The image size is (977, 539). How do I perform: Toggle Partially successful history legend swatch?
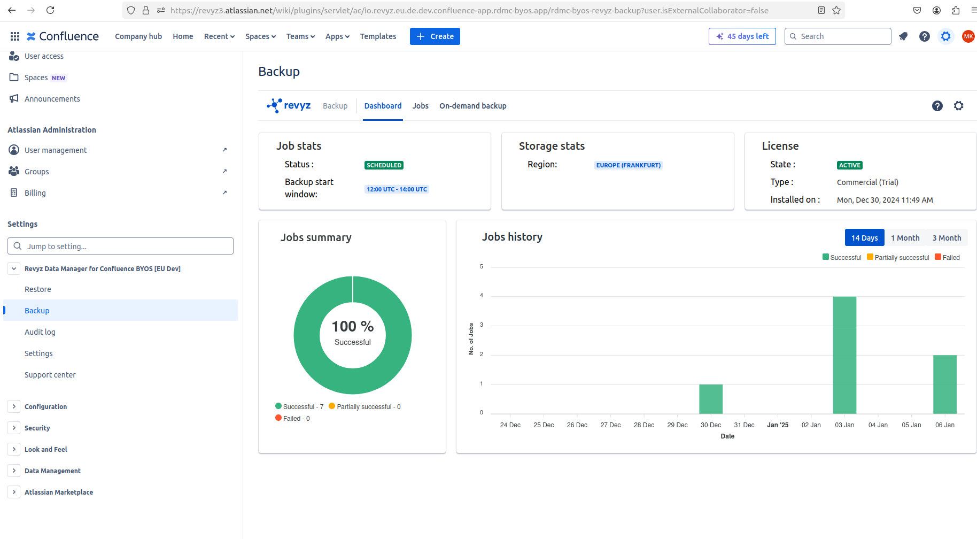pyautogui.click(x=870, y=257)
